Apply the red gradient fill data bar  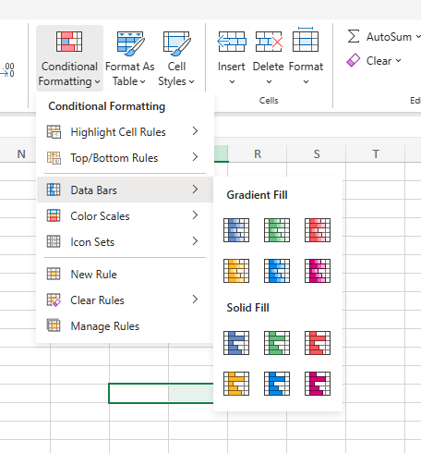(x=318, y=230)
